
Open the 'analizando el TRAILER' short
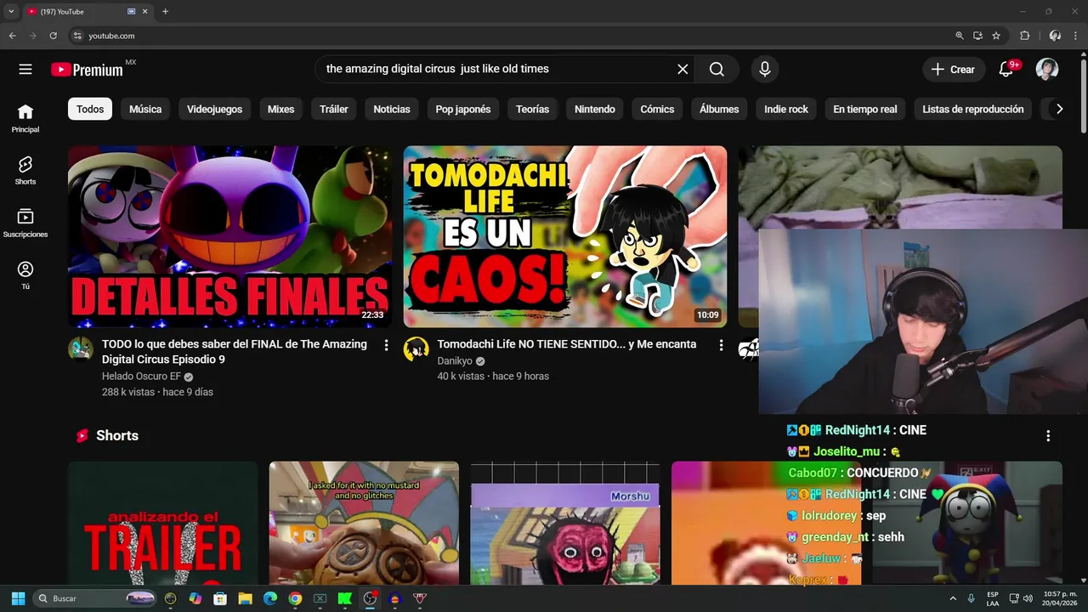(162, 523)
